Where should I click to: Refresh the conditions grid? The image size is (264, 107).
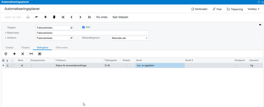pyautogui.click(x=6, y=54)
